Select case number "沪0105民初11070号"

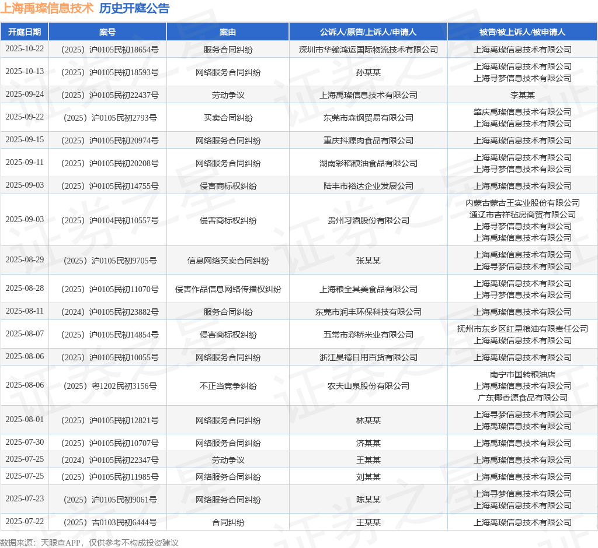[124, 289]
